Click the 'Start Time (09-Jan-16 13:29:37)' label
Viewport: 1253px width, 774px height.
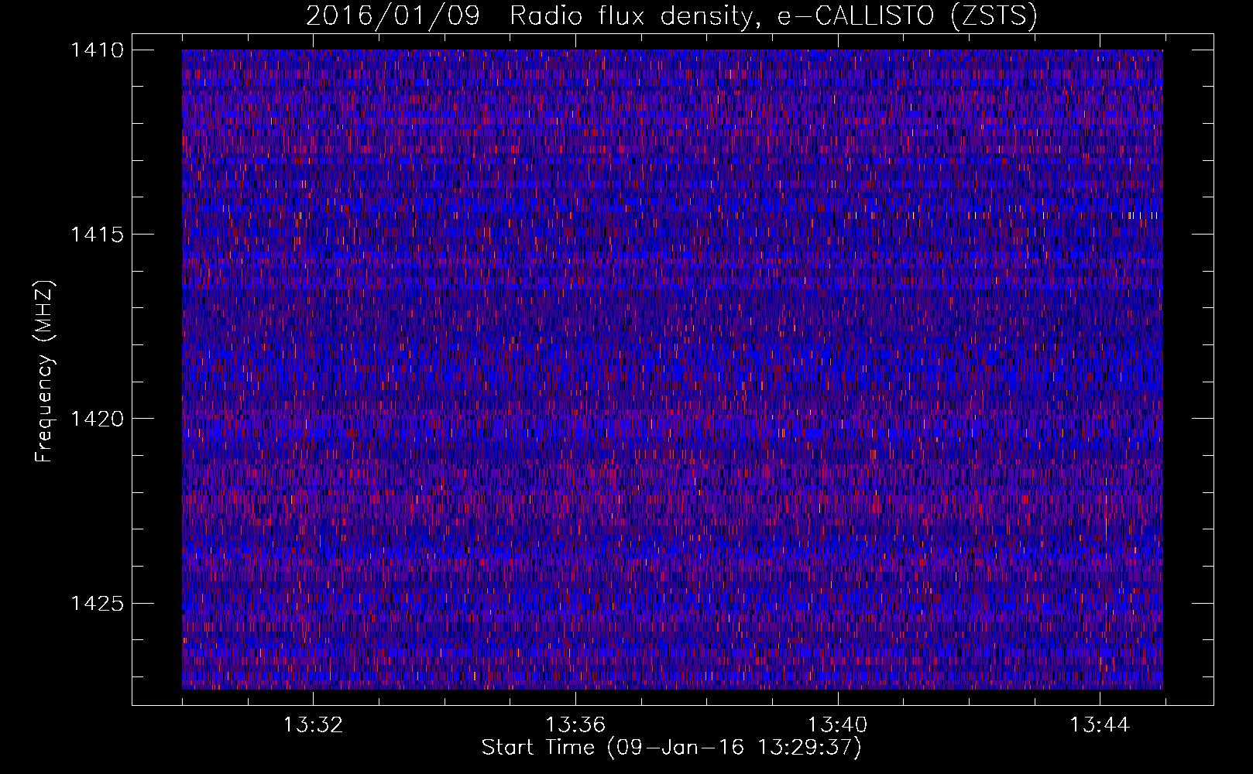click(671, 748)
